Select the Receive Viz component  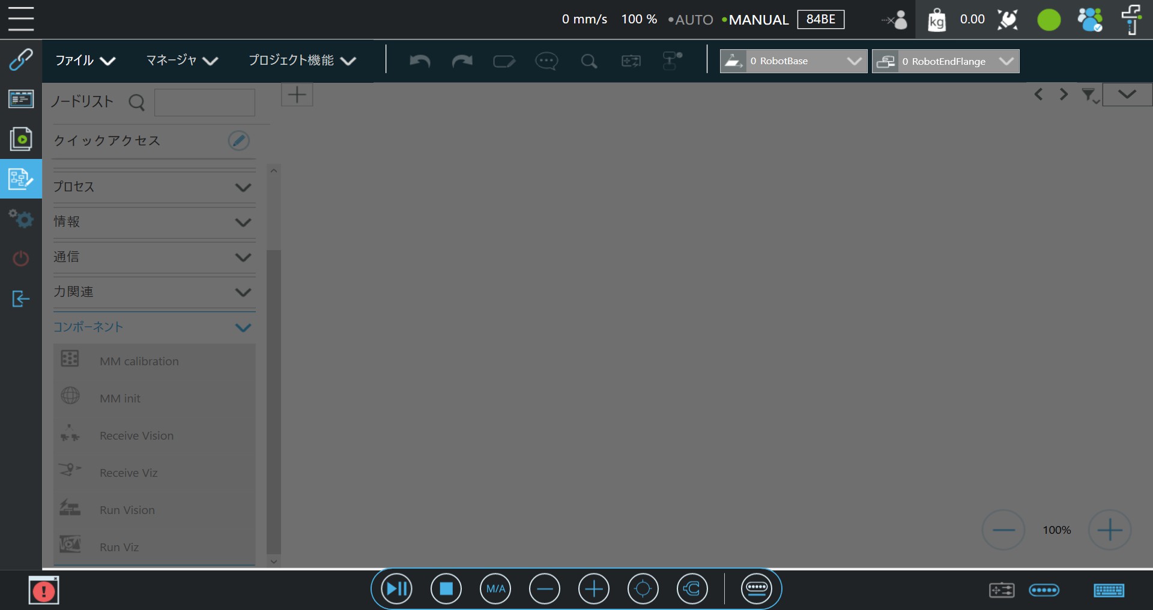tap(154, 473)
